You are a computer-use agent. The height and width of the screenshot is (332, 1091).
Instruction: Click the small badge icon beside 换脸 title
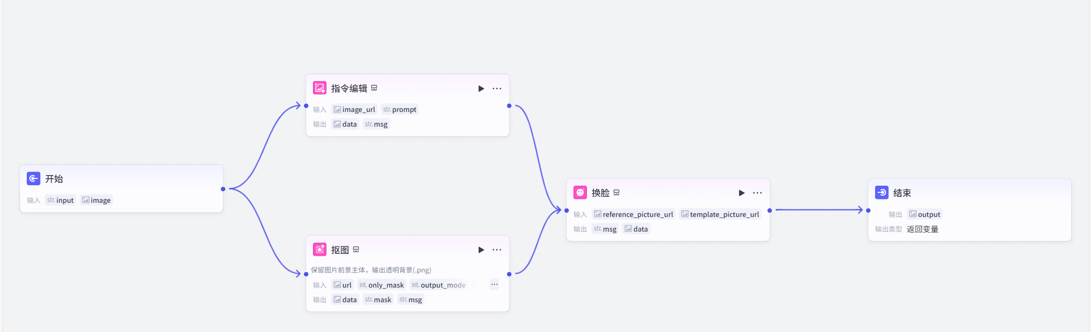(616, 193)
